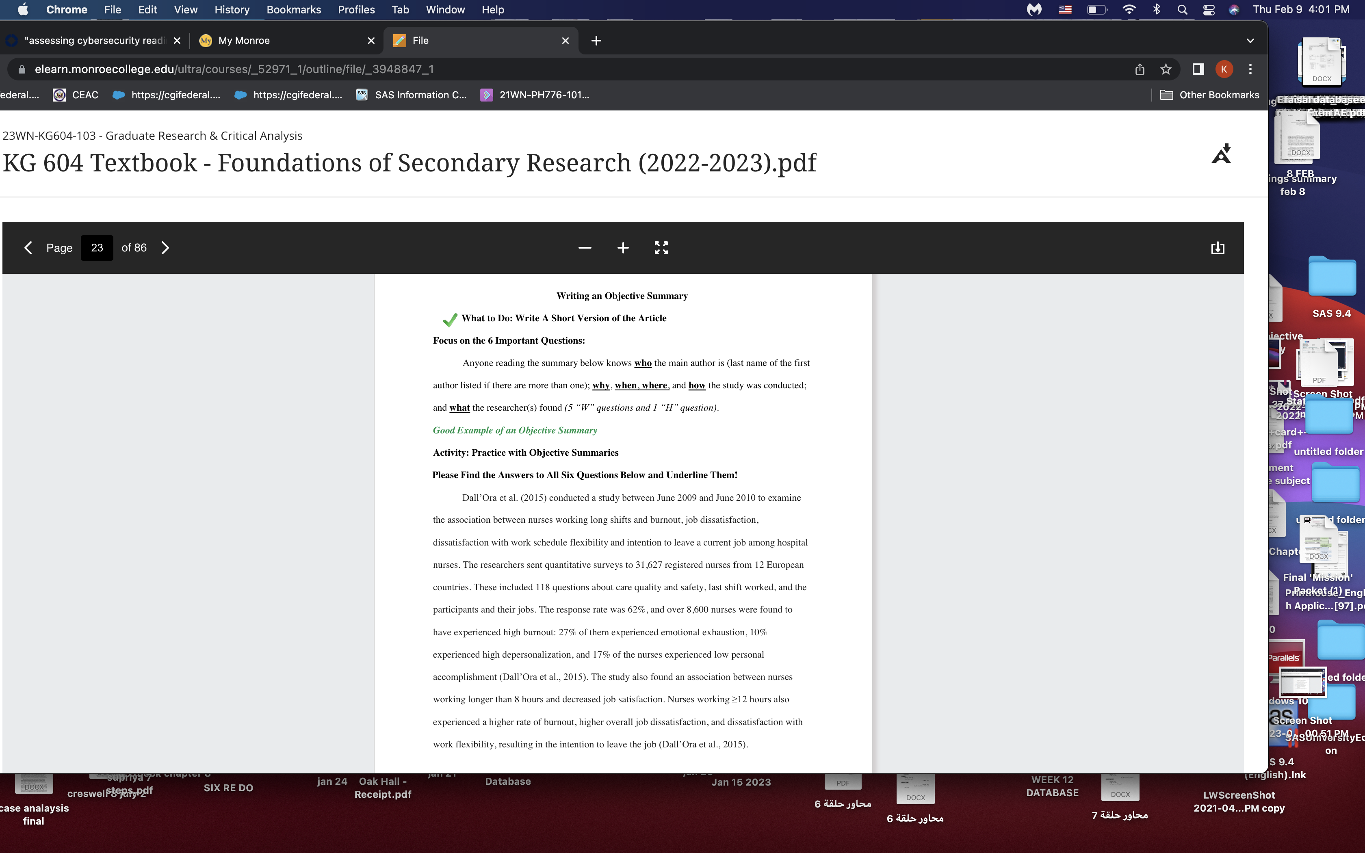
Task: Go to the previous PDF page
Action: pyautogui.click(x=28, y=248)
